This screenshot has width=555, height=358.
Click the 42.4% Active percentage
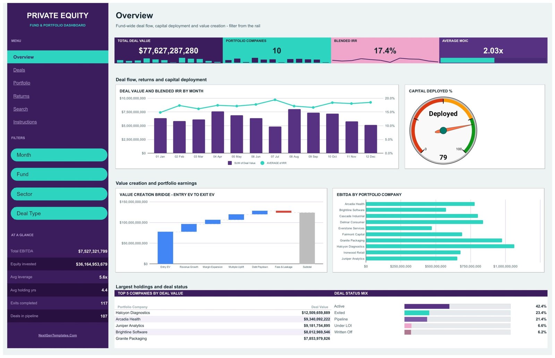click(541, 306)
